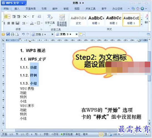152x138 pixels.
Task: Click the borders icon
Action: [39, 23]
